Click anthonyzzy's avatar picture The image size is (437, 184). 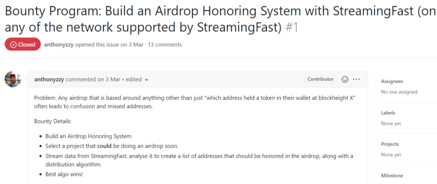click(x=12, y=79)
